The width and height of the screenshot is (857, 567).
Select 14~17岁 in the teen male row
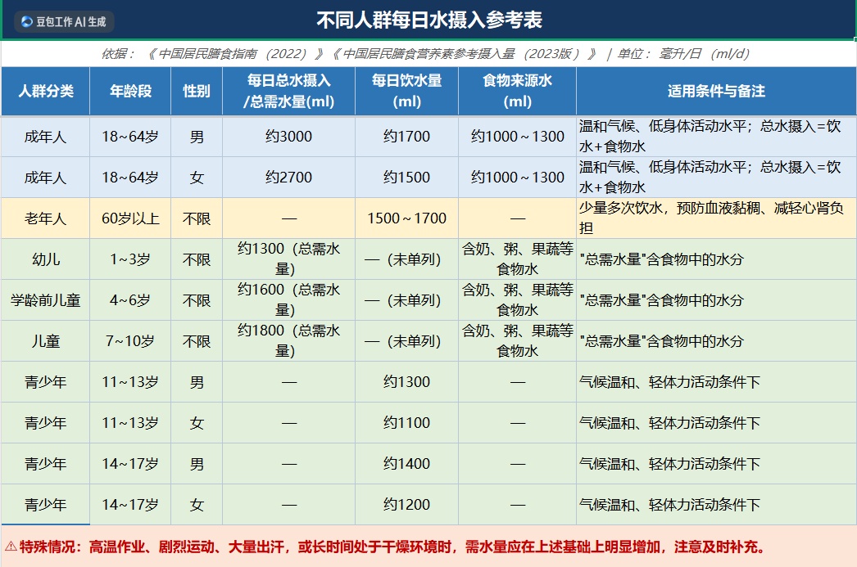pos(130,464)
